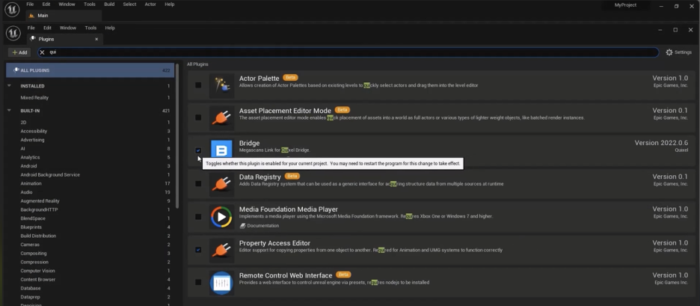Open plugin Settings
Image resolution: width=700 pixels, height=306 pixels.
(x=678, y=52)
